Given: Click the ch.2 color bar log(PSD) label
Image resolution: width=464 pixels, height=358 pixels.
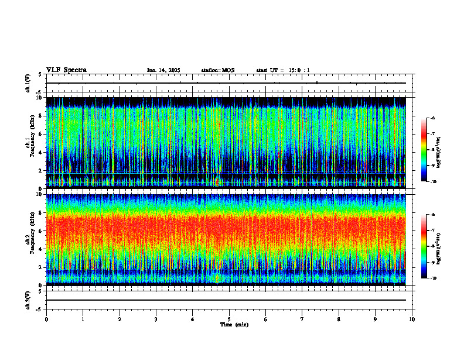Looking at the screenshot, I should point(439,249).
